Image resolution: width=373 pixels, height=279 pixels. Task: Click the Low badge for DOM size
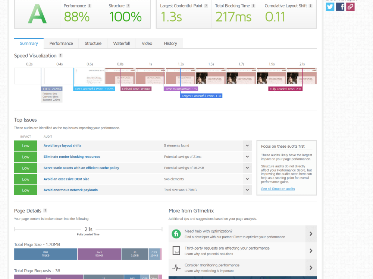click(x=26, y=179)
